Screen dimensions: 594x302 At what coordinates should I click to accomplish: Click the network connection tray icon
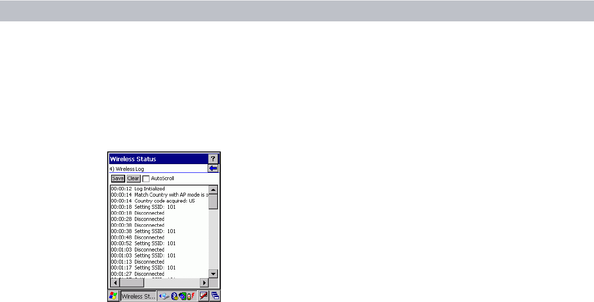[165, 296]
